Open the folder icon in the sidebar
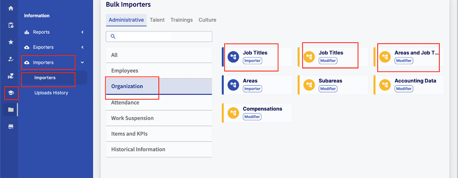The height and width of the screenshot is (178, 458). [x=11, y=110]
